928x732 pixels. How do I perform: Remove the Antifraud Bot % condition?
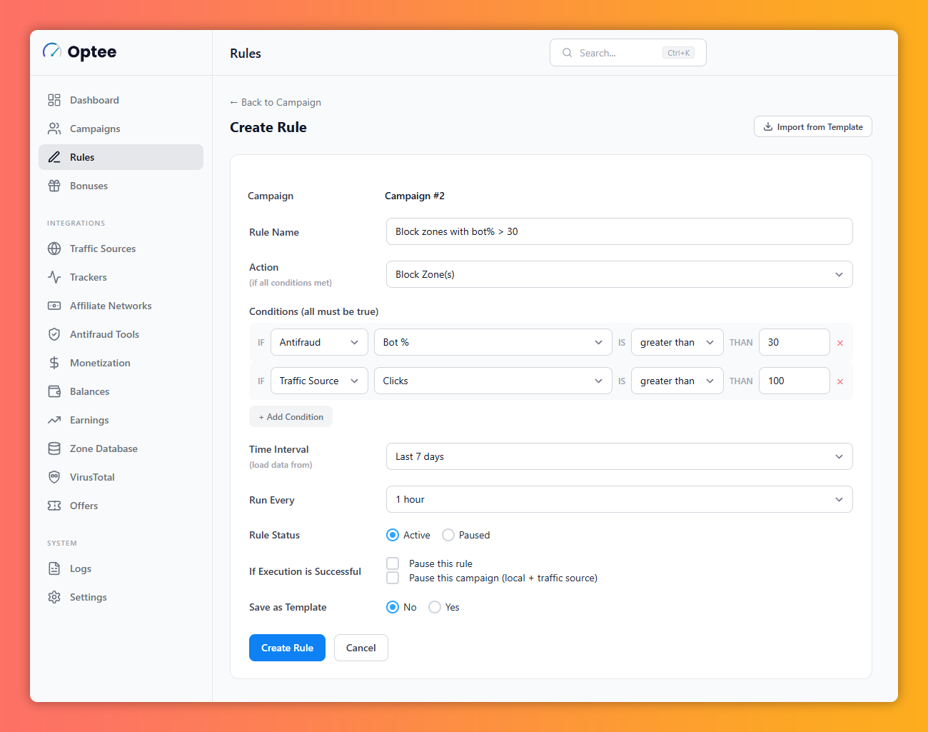[840, 343]
